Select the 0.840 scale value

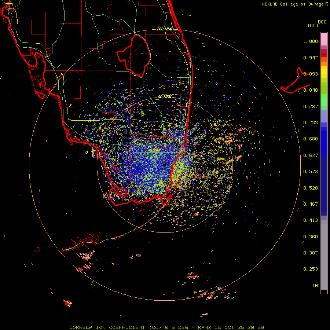coord(311,90)
